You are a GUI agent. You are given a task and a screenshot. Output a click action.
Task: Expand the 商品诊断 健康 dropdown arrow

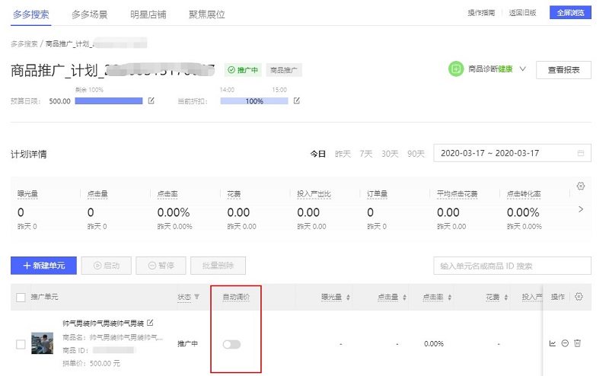522,69
